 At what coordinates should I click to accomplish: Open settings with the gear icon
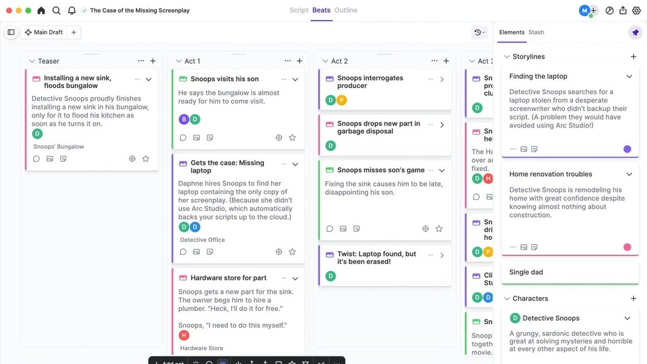pyautogui.click(x=636, y=10)
